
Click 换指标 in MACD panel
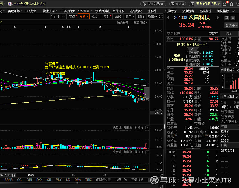[x=139, y=152]
